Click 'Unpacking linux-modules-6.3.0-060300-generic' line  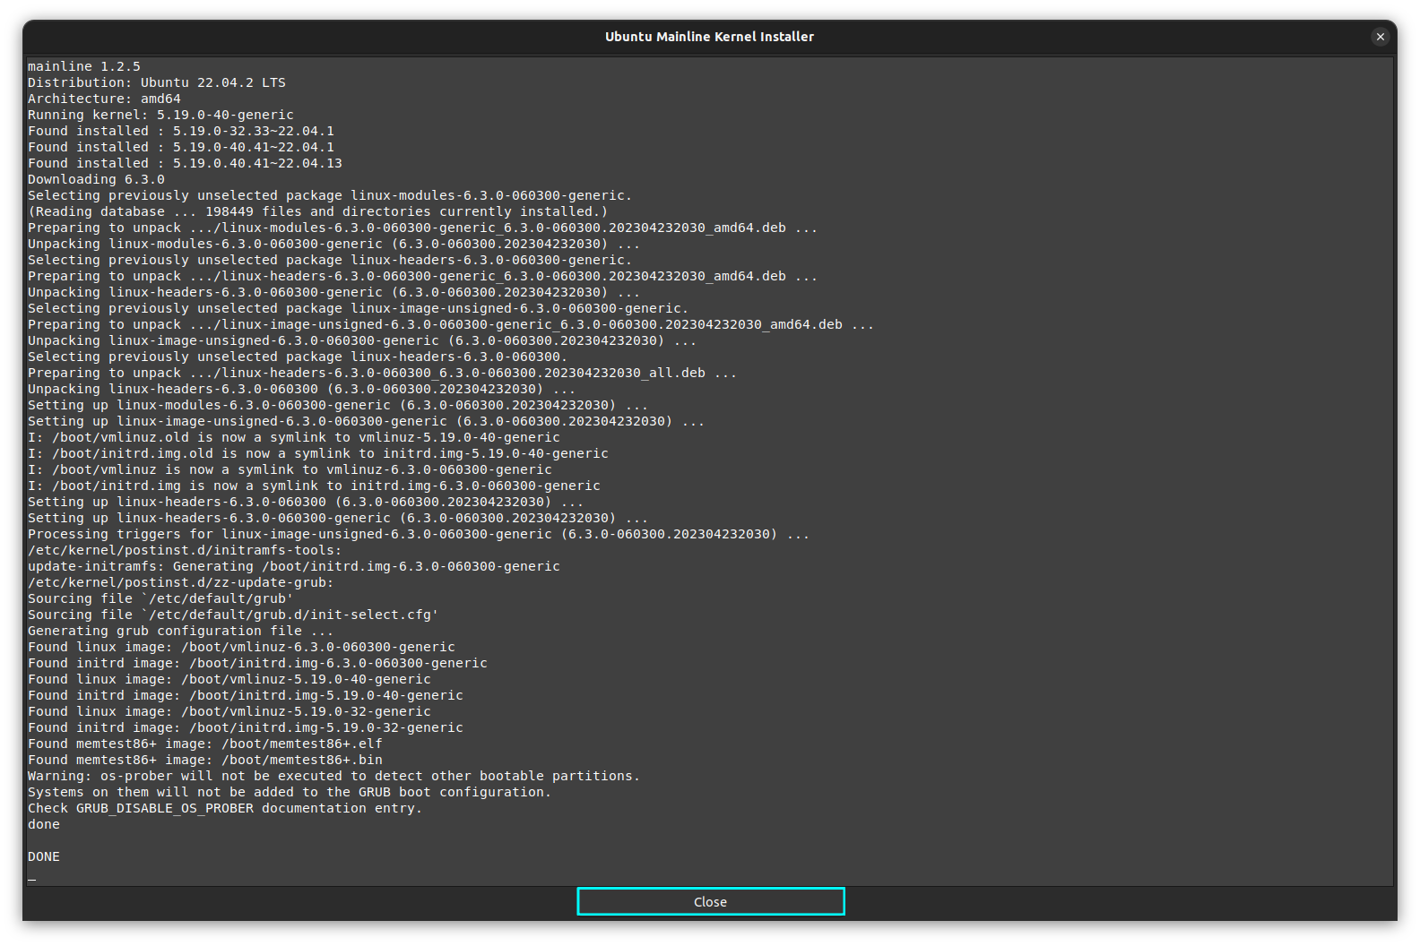333,244
